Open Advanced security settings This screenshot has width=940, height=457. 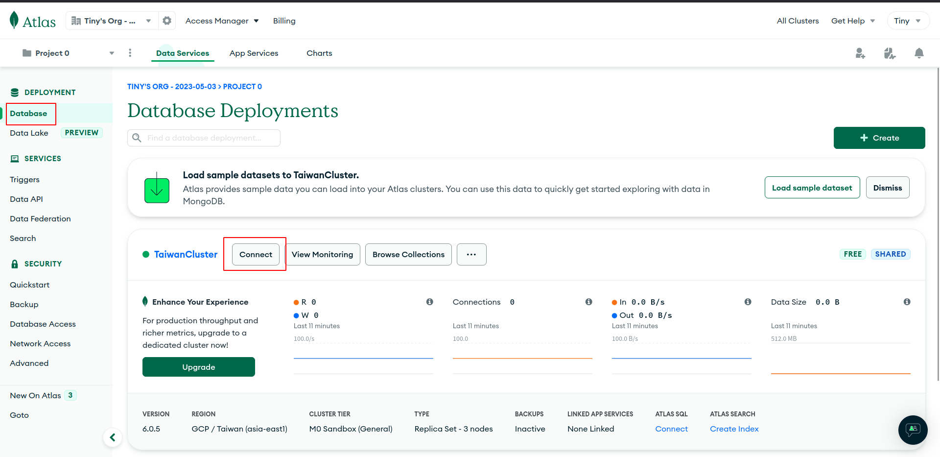click(29, 363)
